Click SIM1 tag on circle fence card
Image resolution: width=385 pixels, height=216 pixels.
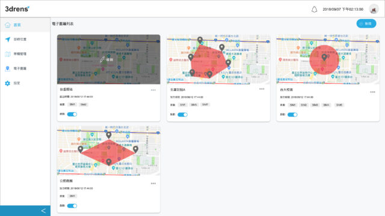pos(293,105)
